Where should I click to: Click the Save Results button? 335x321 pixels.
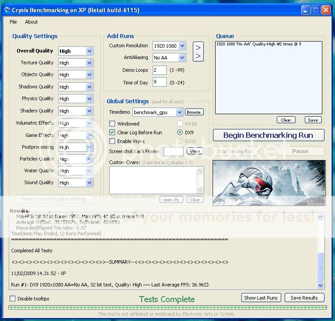pos(304,298)
